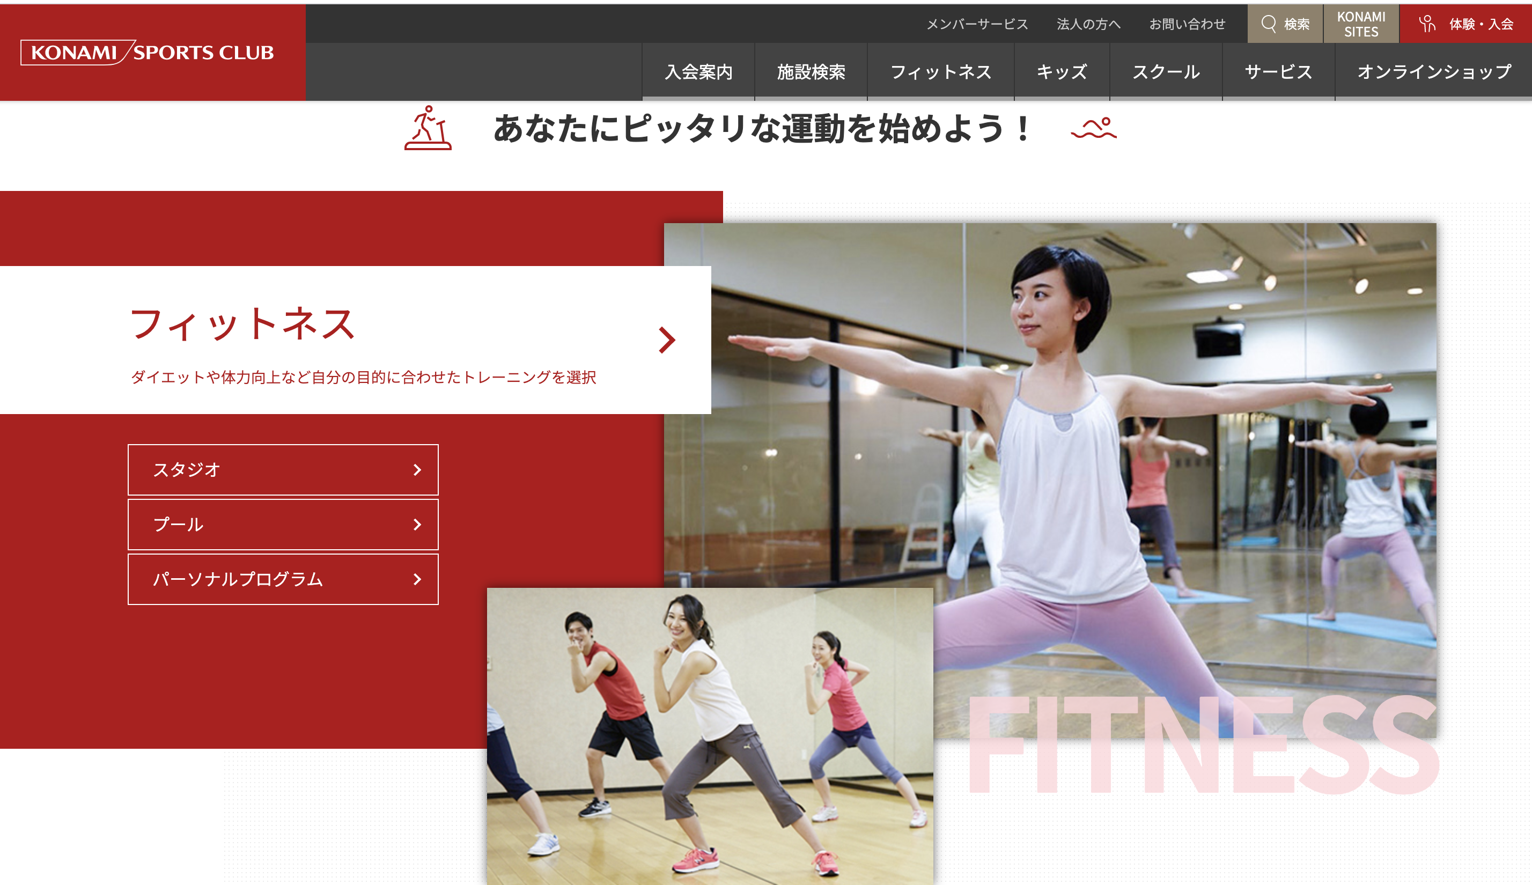The width and height of the screenshot is (1532, 885).
Task: Click the あなたにピッタリな運動を始めよう heading
Action: pos(763,128)
